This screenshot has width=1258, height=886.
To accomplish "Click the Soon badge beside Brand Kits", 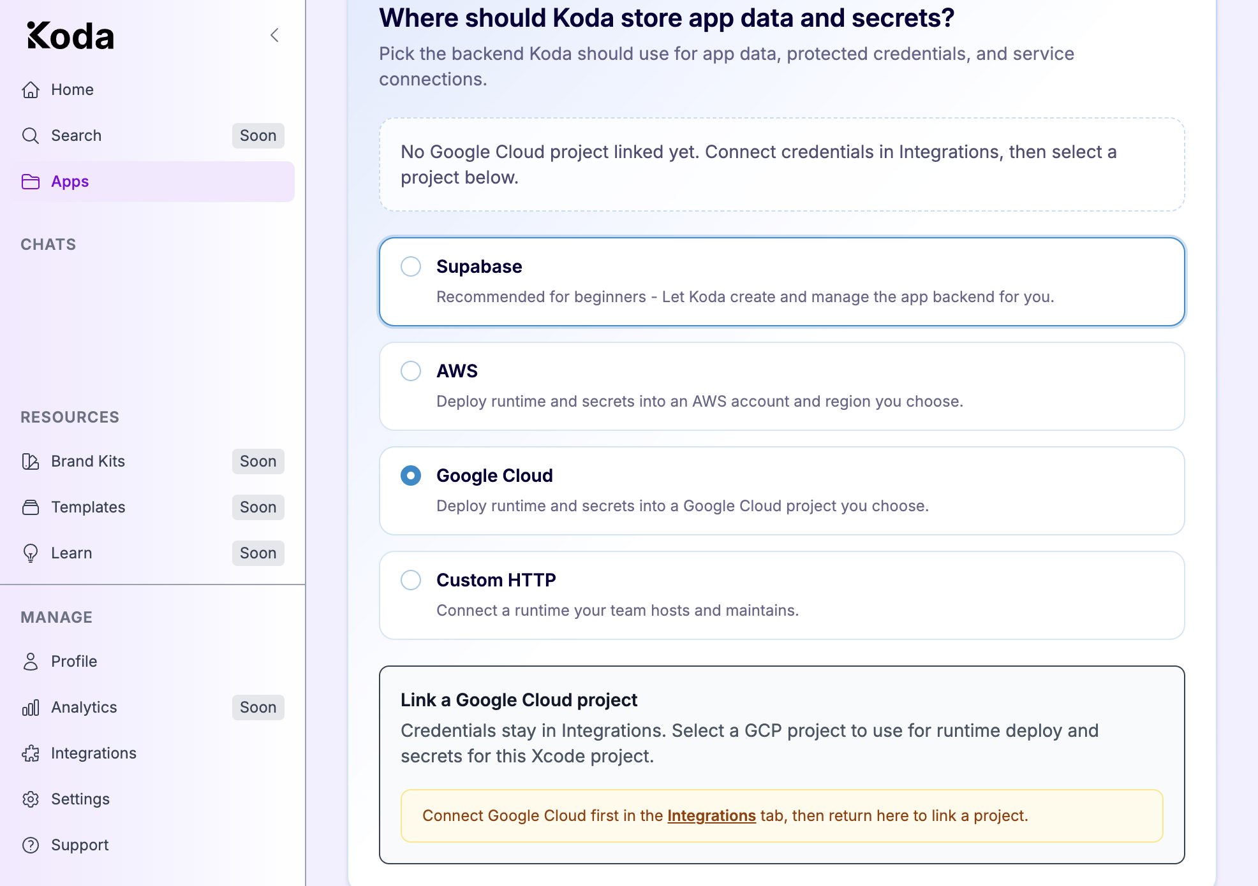I will 258,461.
